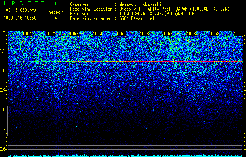The height and width of the screenshot is (157, 246).
Task: Select observer name Masayuki Kobayashi
Action: click(140, 4)
